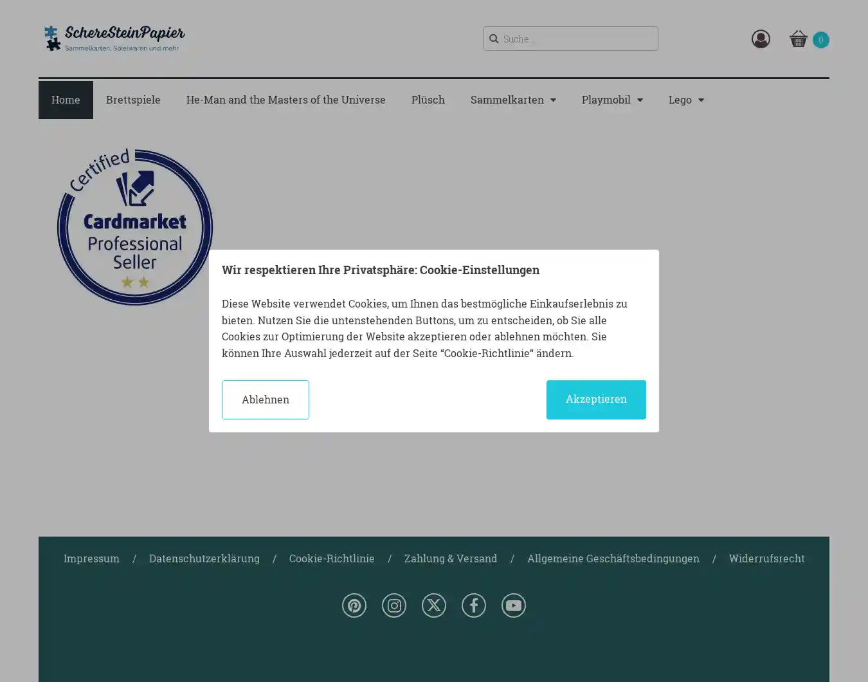The image size is (868, 682).
Task: Open the Impressum footer link
Action: 91,558
